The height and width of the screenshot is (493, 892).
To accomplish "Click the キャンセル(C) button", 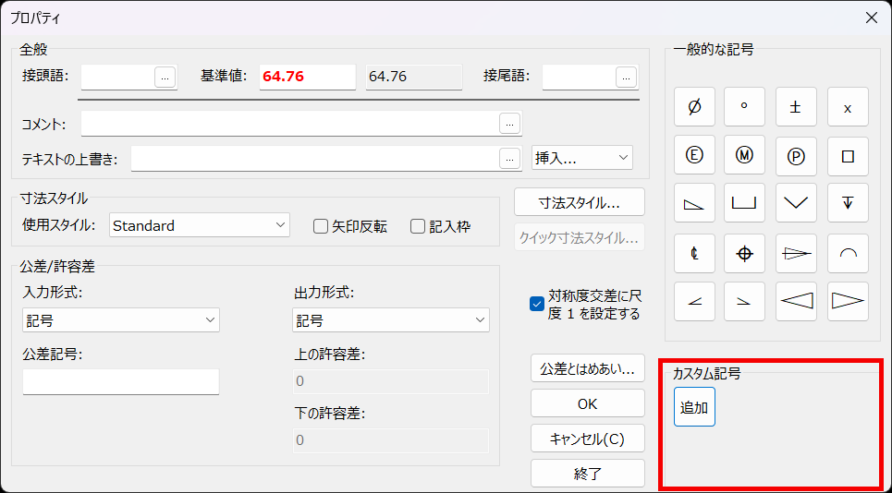I will [588, 439].
